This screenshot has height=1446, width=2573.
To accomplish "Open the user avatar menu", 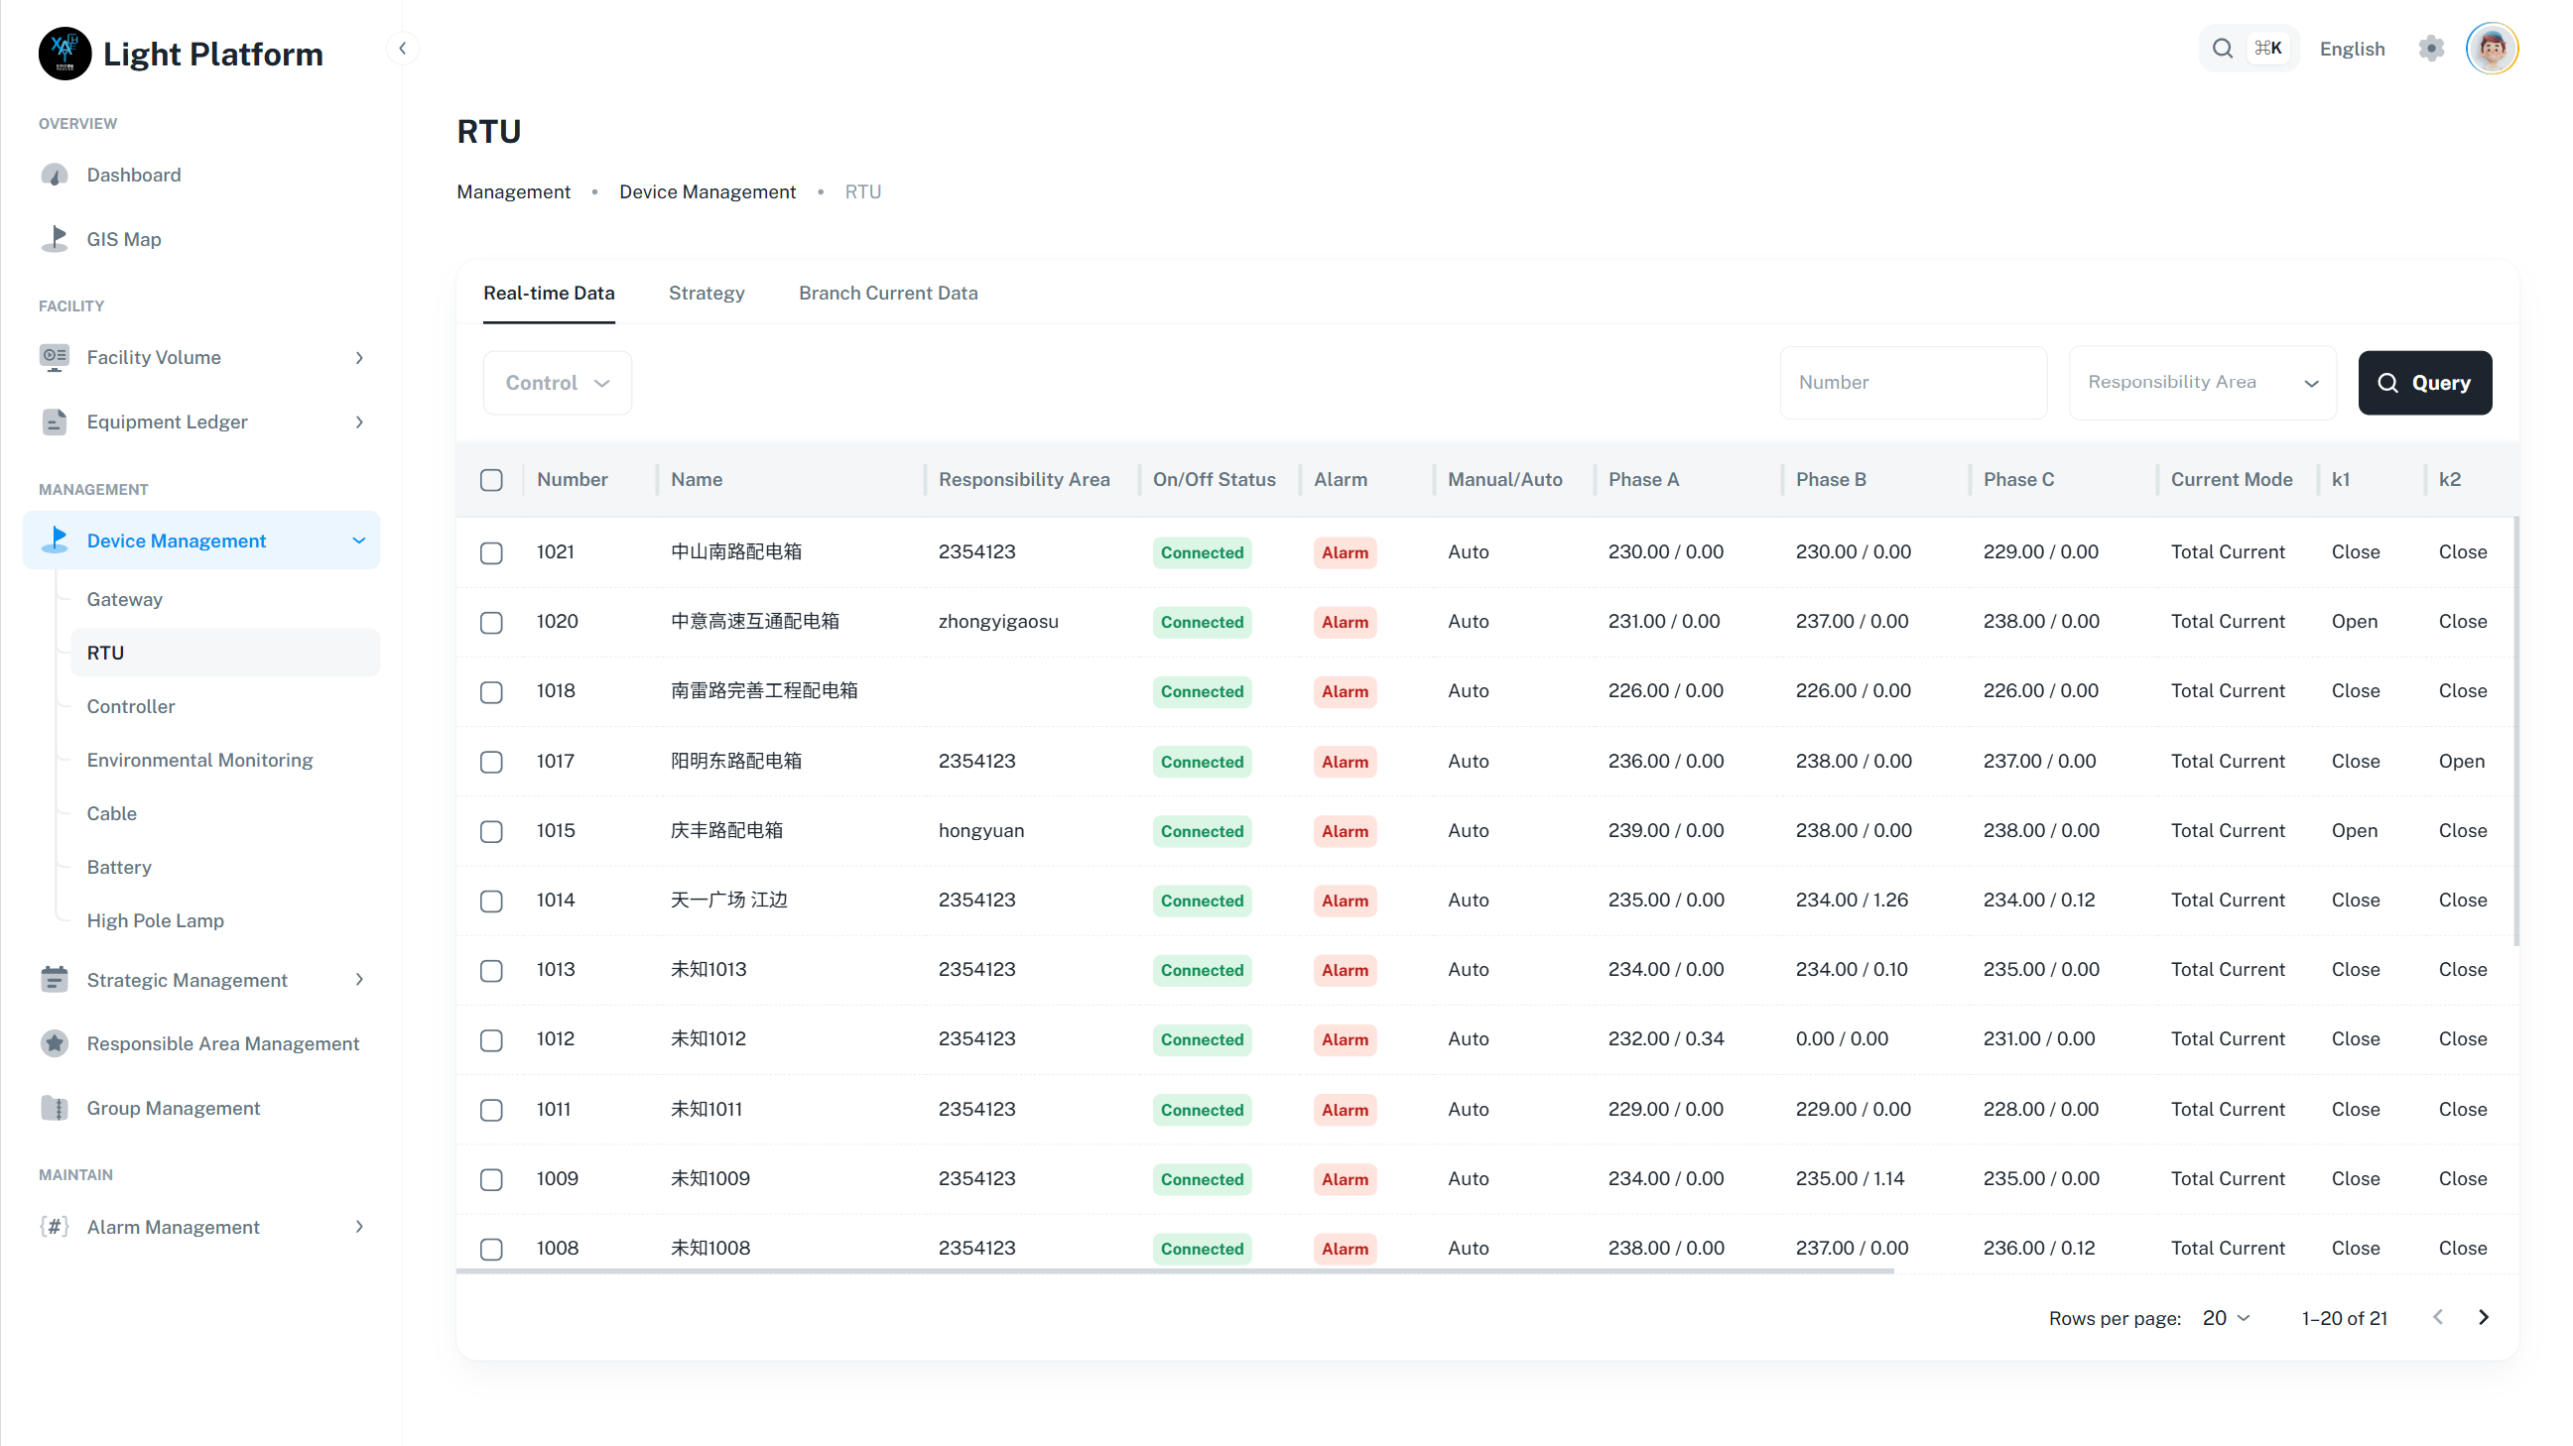I will point(2491,48).
